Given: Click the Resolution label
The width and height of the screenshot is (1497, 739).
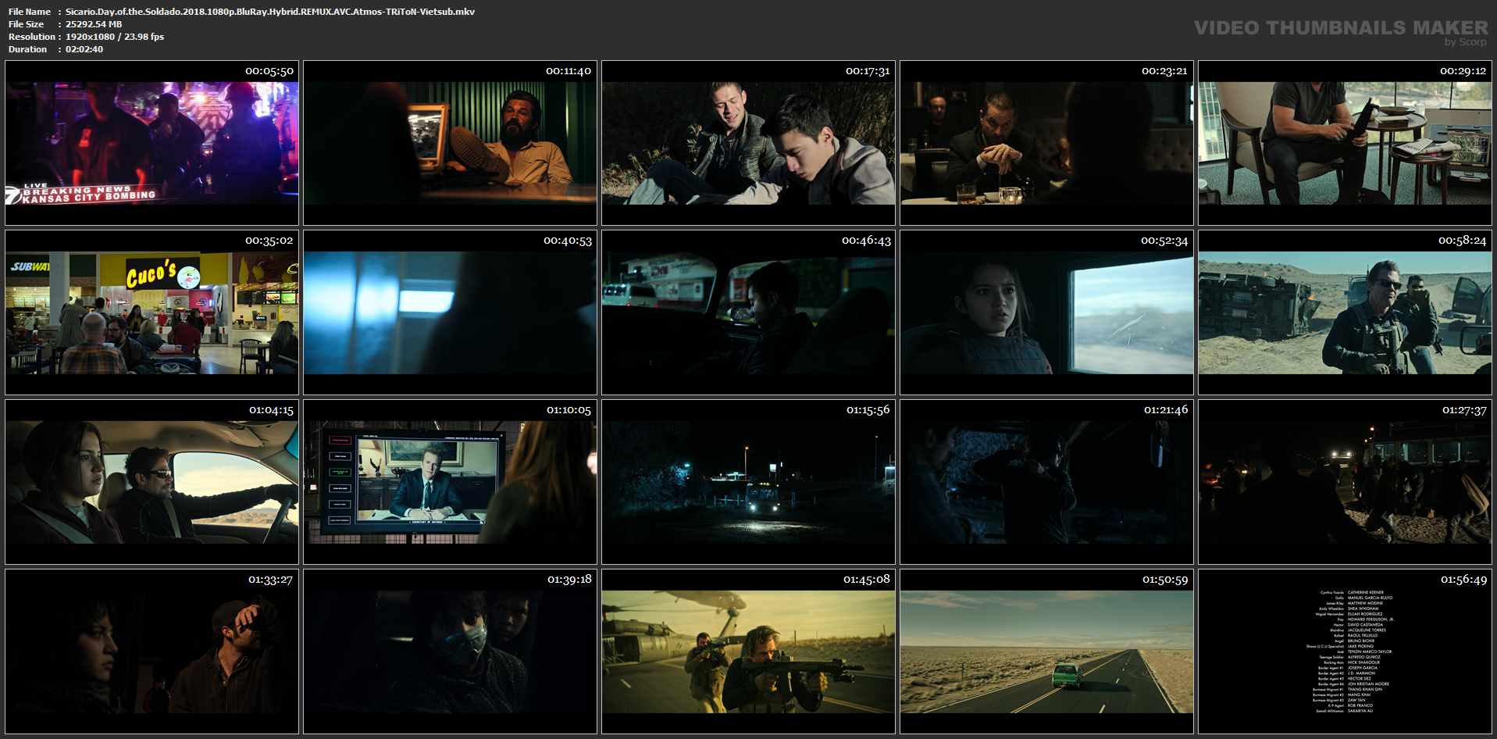Looking at the screenshot, I should pyautogui.click(x=32, y=37).
